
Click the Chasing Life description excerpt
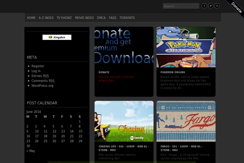coord(118,156)
